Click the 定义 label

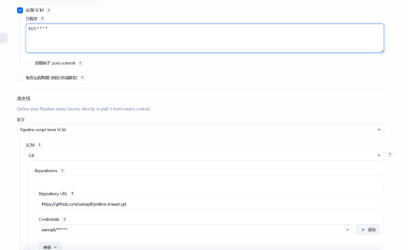21,120
